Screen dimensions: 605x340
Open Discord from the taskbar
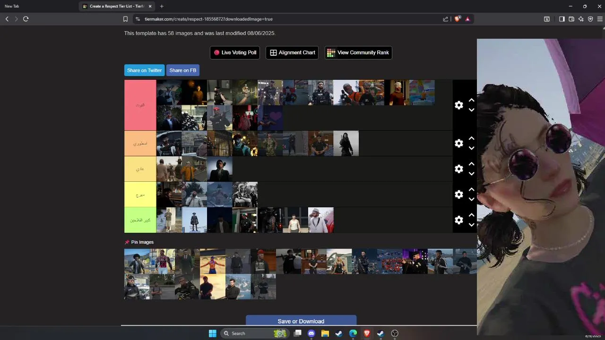311,333
